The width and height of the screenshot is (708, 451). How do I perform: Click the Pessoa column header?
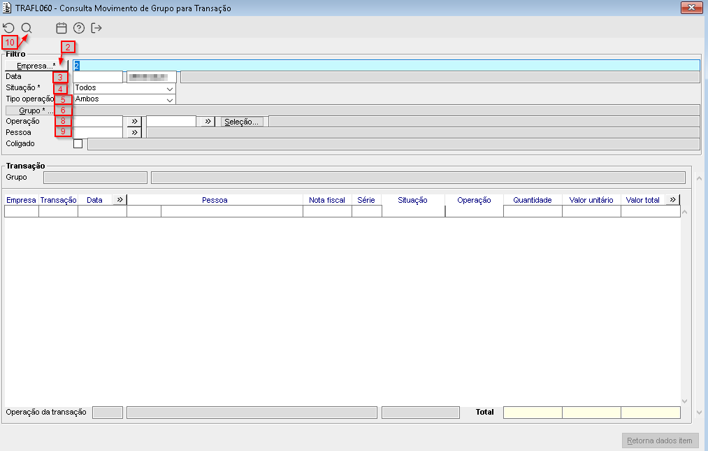pos(215,200)
